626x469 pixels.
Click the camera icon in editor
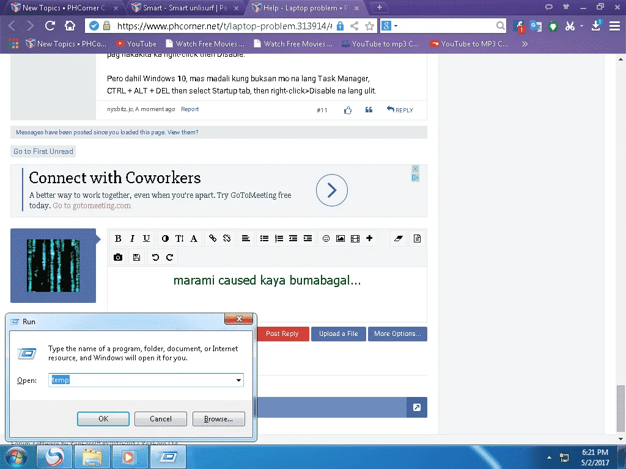(x=118, y=257)
